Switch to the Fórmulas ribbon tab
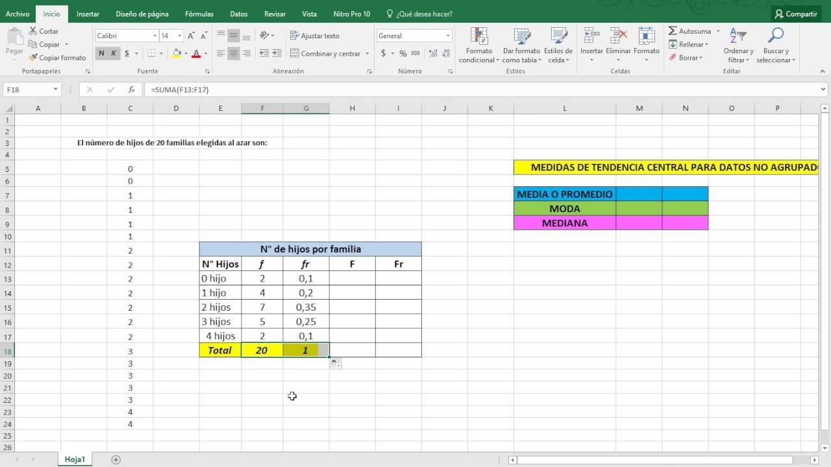The image size is (831, 467). (x=199, y=13)
